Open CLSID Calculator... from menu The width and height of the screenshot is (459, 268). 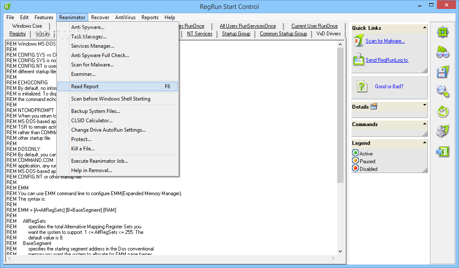tap(118, 121)
